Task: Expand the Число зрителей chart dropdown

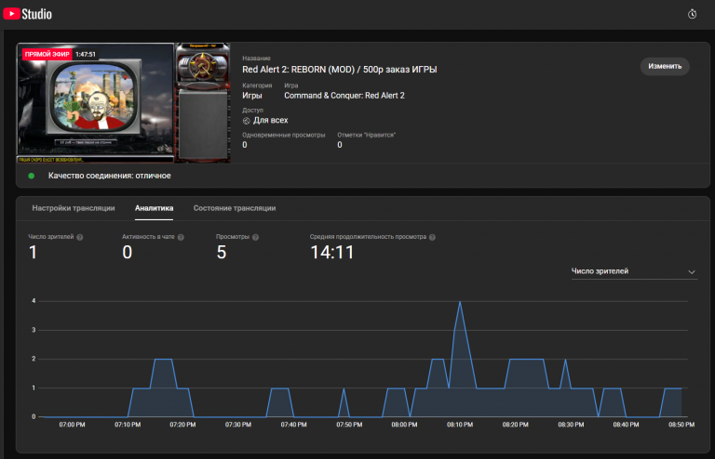Action: pyautogui.click(x=634, y=271)
